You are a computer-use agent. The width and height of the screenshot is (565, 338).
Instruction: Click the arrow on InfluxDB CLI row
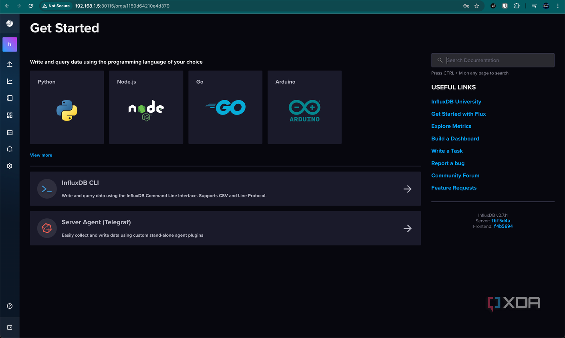click(408, 189)
